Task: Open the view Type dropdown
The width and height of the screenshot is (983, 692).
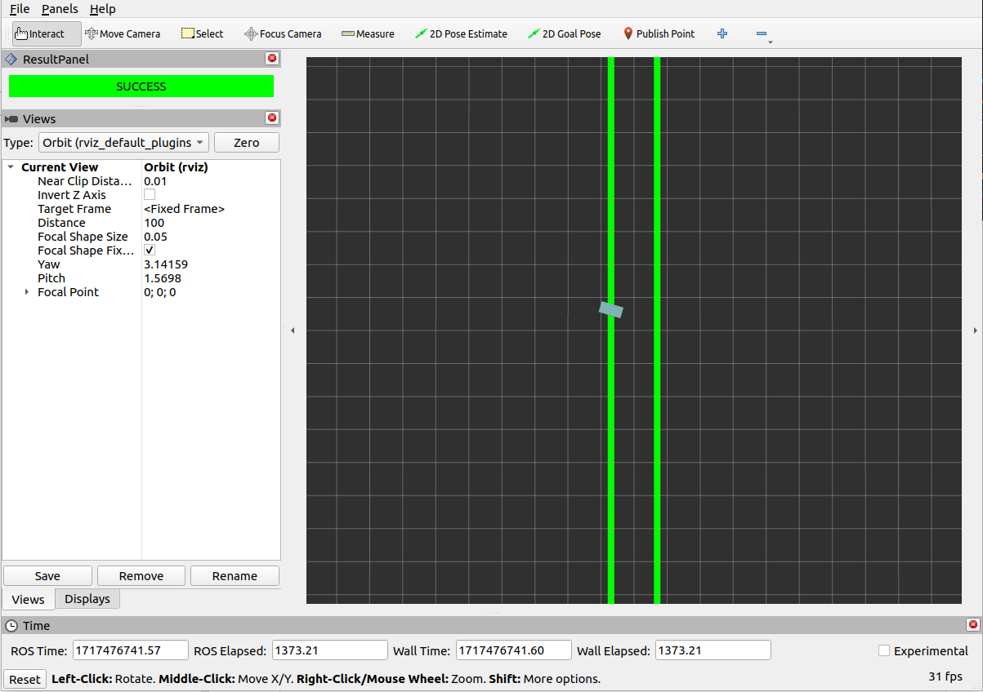Action: pyautogui.click(x=123, y=143)
